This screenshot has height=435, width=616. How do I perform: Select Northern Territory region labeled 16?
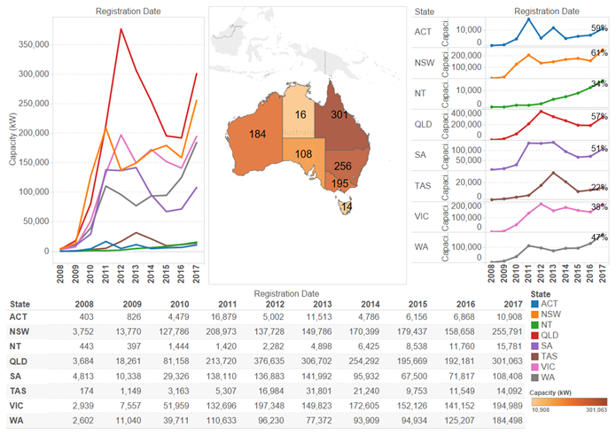pos(301,113)
